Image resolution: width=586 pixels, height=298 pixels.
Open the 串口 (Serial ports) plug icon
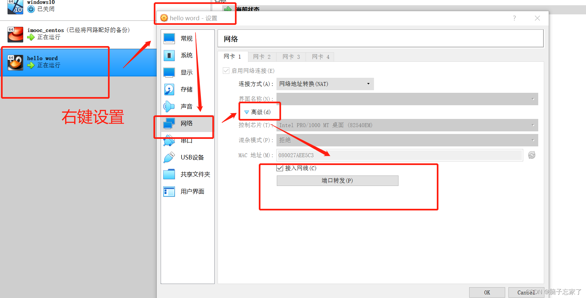pos(169,141)
